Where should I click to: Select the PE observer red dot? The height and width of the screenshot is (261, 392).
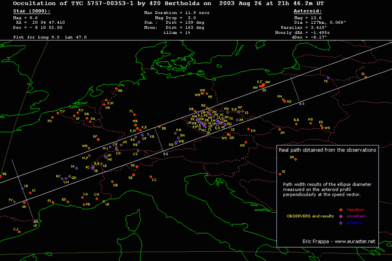click(x=207, y=95)
